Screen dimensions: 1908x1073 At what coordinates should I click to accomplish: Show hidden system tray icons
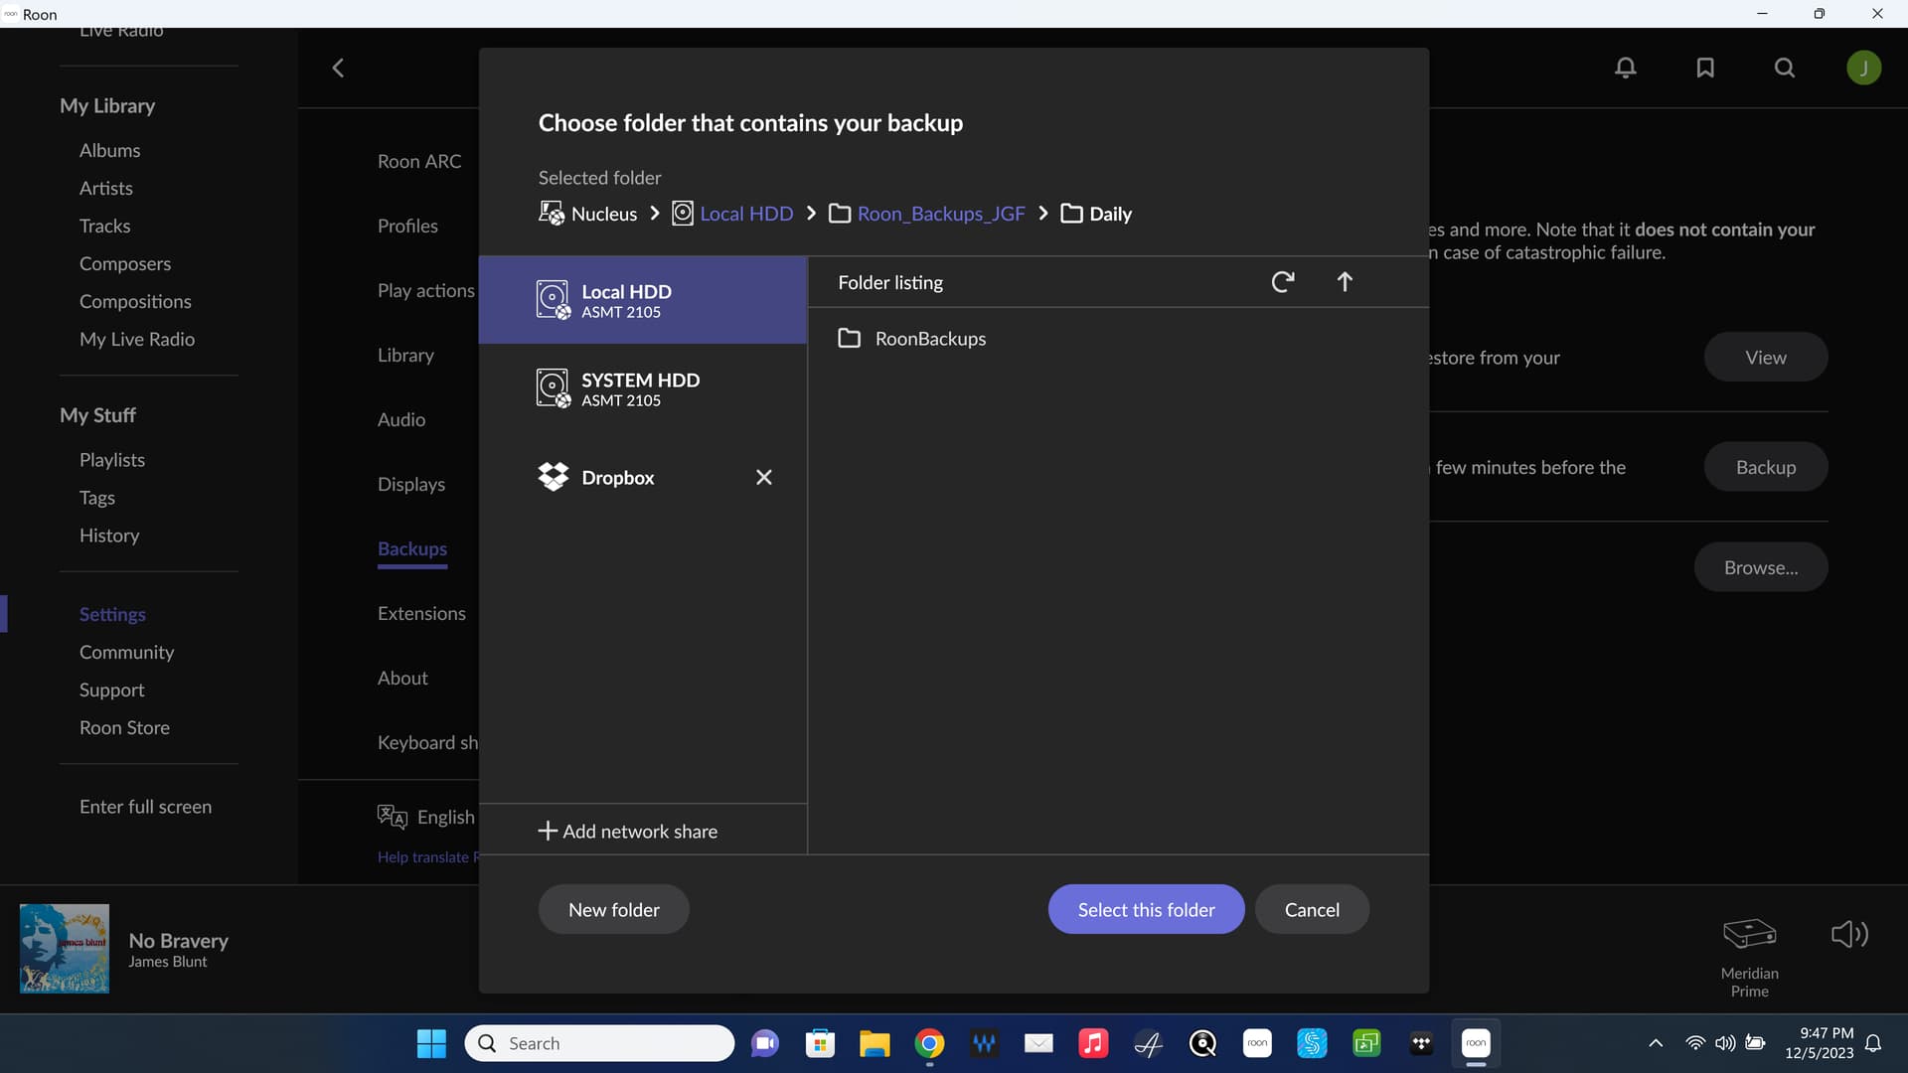pyautogui.click(x=1656, y=1043)
